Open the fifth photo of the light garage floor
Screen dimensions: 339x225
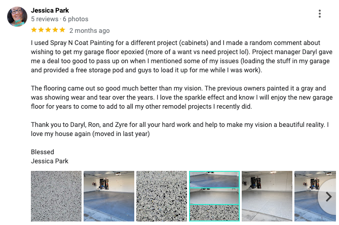(267, 196)
